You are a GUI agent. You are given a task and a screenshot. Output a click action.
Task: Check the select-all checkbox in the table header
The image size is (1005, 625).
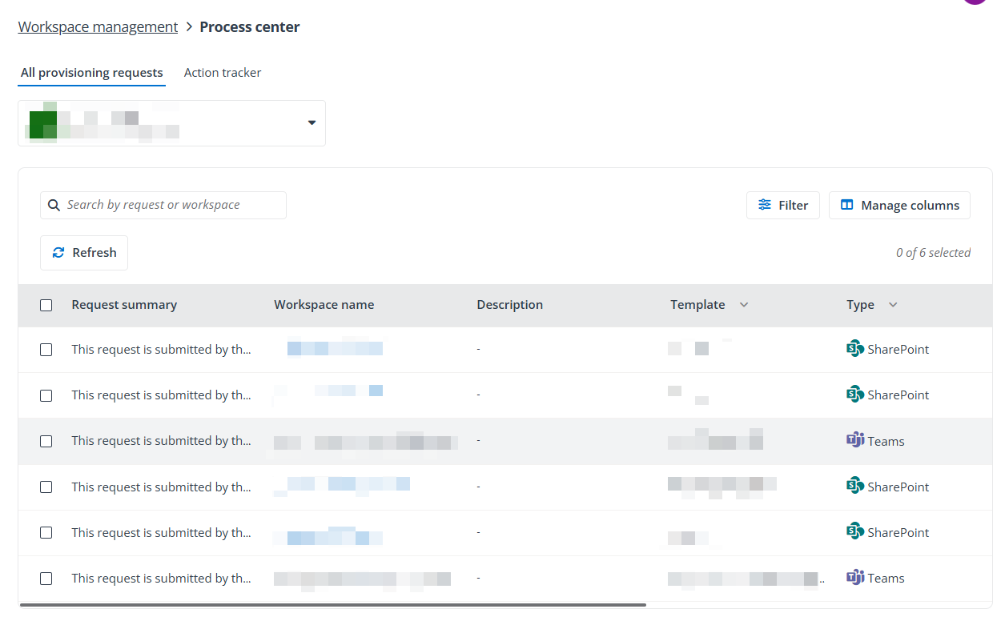[46, 305]
